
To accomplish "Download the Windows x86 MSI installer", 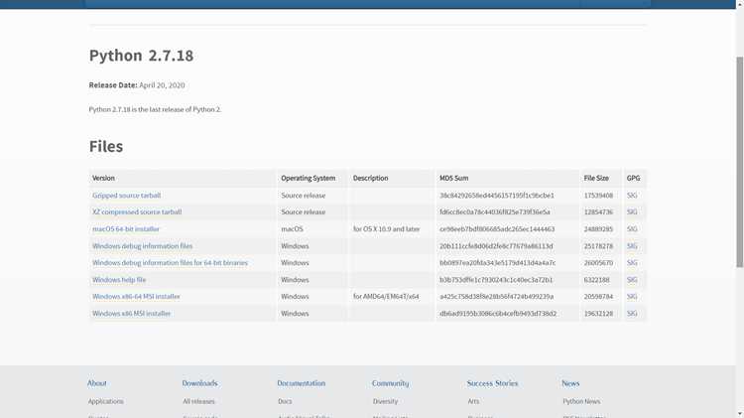I will (x=131, y=314).
